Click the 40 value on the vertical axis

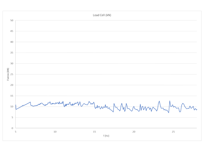coord(12,42)
